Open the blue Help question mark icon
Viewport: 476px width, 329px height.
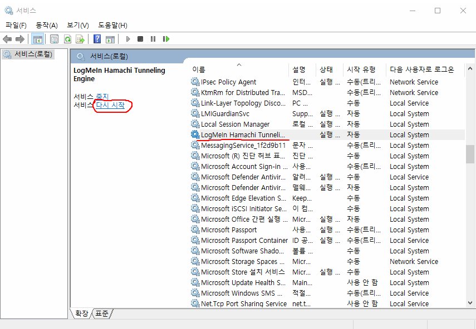[97, 39]
